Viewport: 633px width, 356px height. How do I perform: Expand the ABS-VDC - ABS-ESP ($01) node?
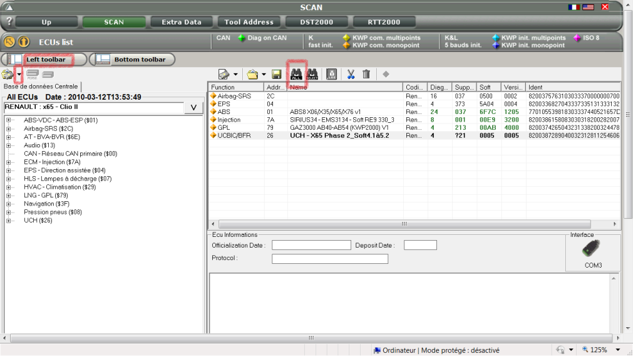9,120
